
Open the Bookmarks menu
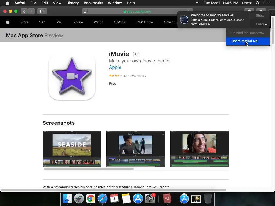pos(93,3)
